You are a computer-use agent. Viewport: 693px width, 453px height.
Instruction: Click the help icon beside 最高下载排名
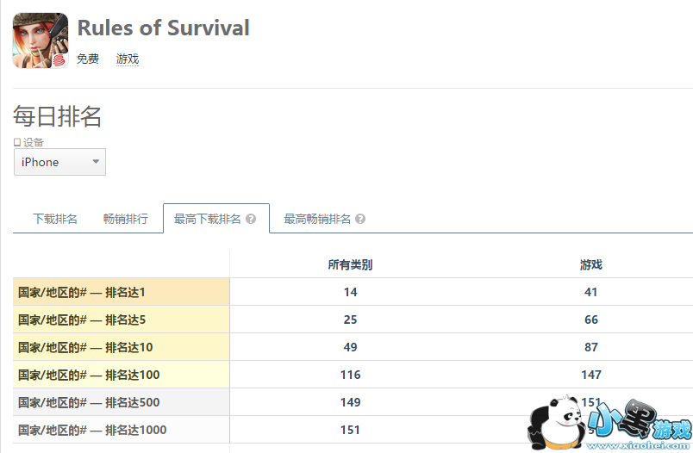pos(251,220)
